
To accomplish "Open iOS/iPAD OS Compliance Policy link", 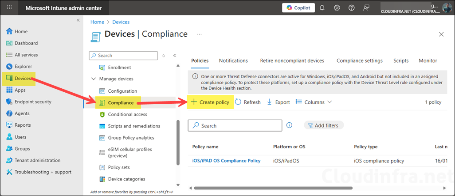I will 226,161.
